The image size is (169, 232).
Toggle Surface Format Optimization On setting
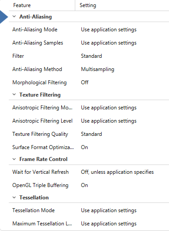coord(84,147)
